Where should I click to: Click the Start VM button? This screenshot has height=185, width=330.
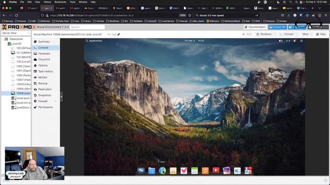(247, 34)
